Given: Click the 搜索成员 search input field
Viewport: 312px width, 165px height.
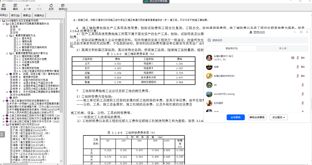Looking at the screenshot, I should [x=257, y=40].
